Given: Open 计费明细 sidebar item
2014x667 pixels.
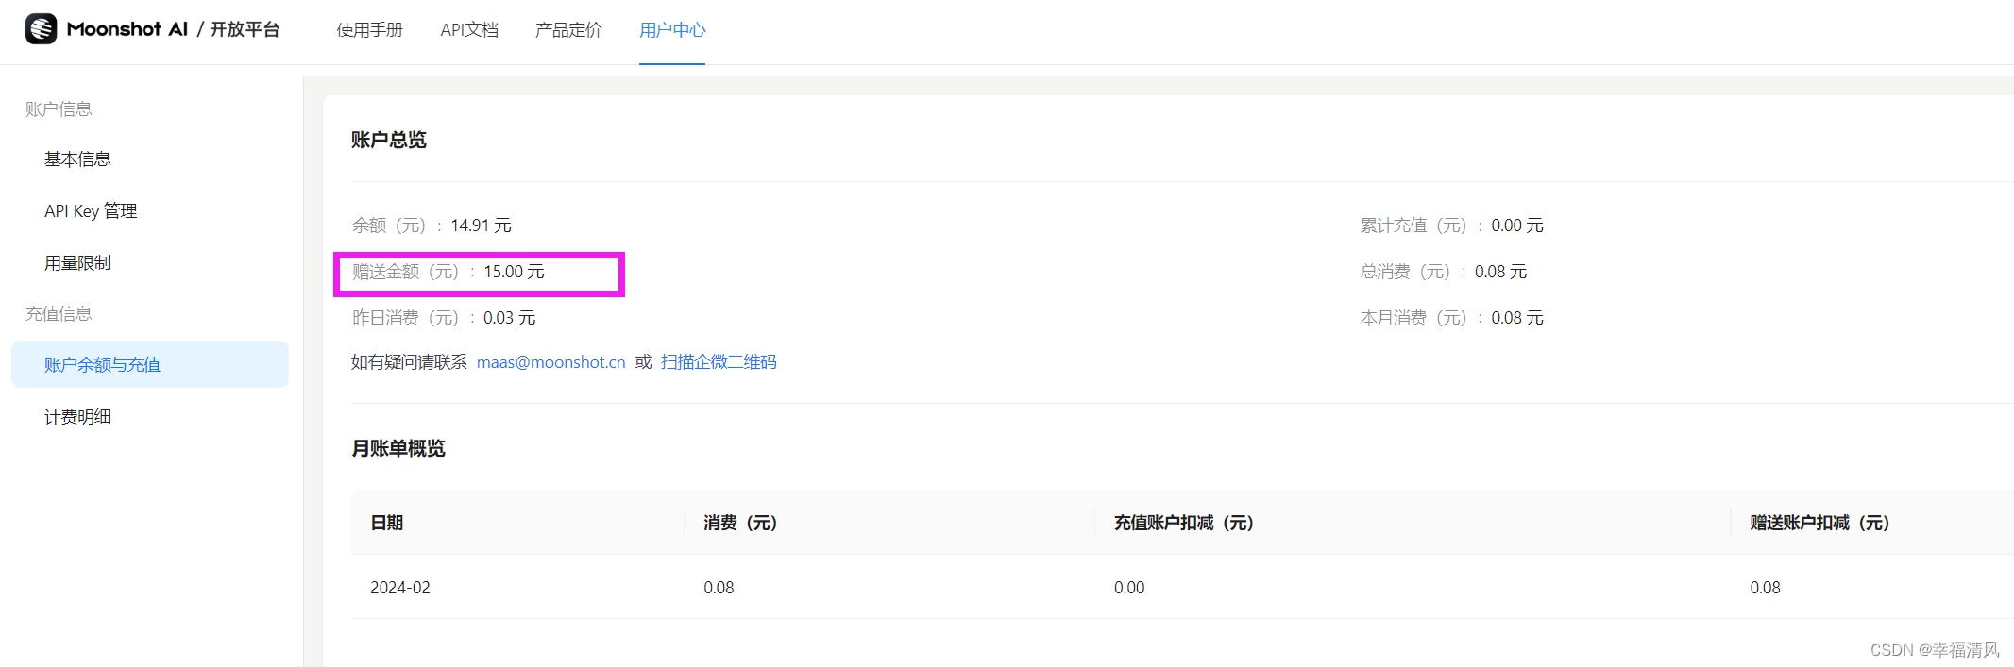Looking at the screenshot, I should tap(77, 417).
